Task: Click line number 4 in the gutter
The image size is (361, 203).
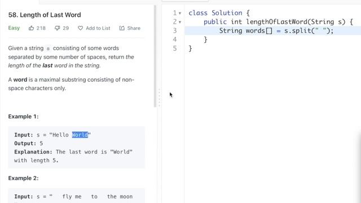Action: [x=175, y=39]
